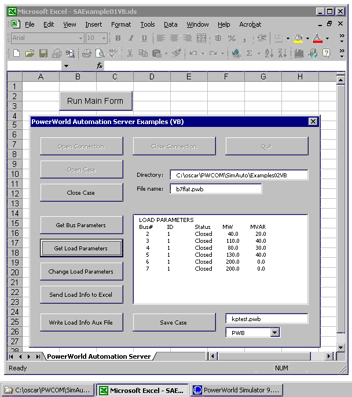Click the Cut scissors icon
This screenshot has width=352, height=397.
130,53
